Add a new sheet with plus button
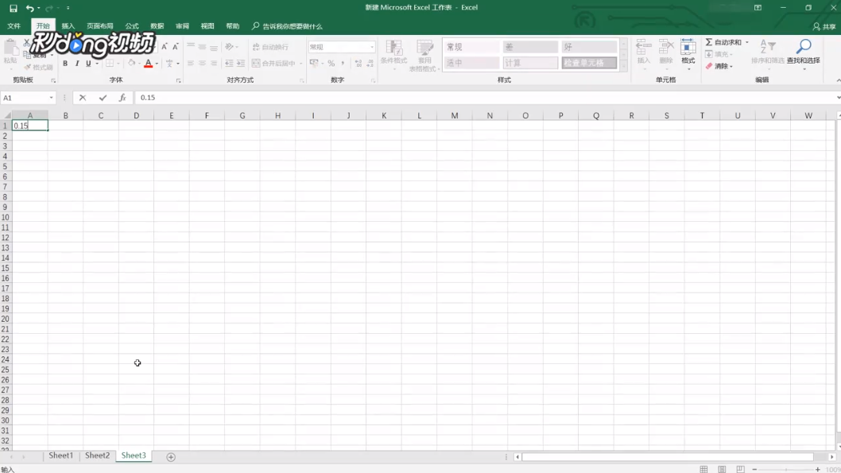 coord(171,457)
